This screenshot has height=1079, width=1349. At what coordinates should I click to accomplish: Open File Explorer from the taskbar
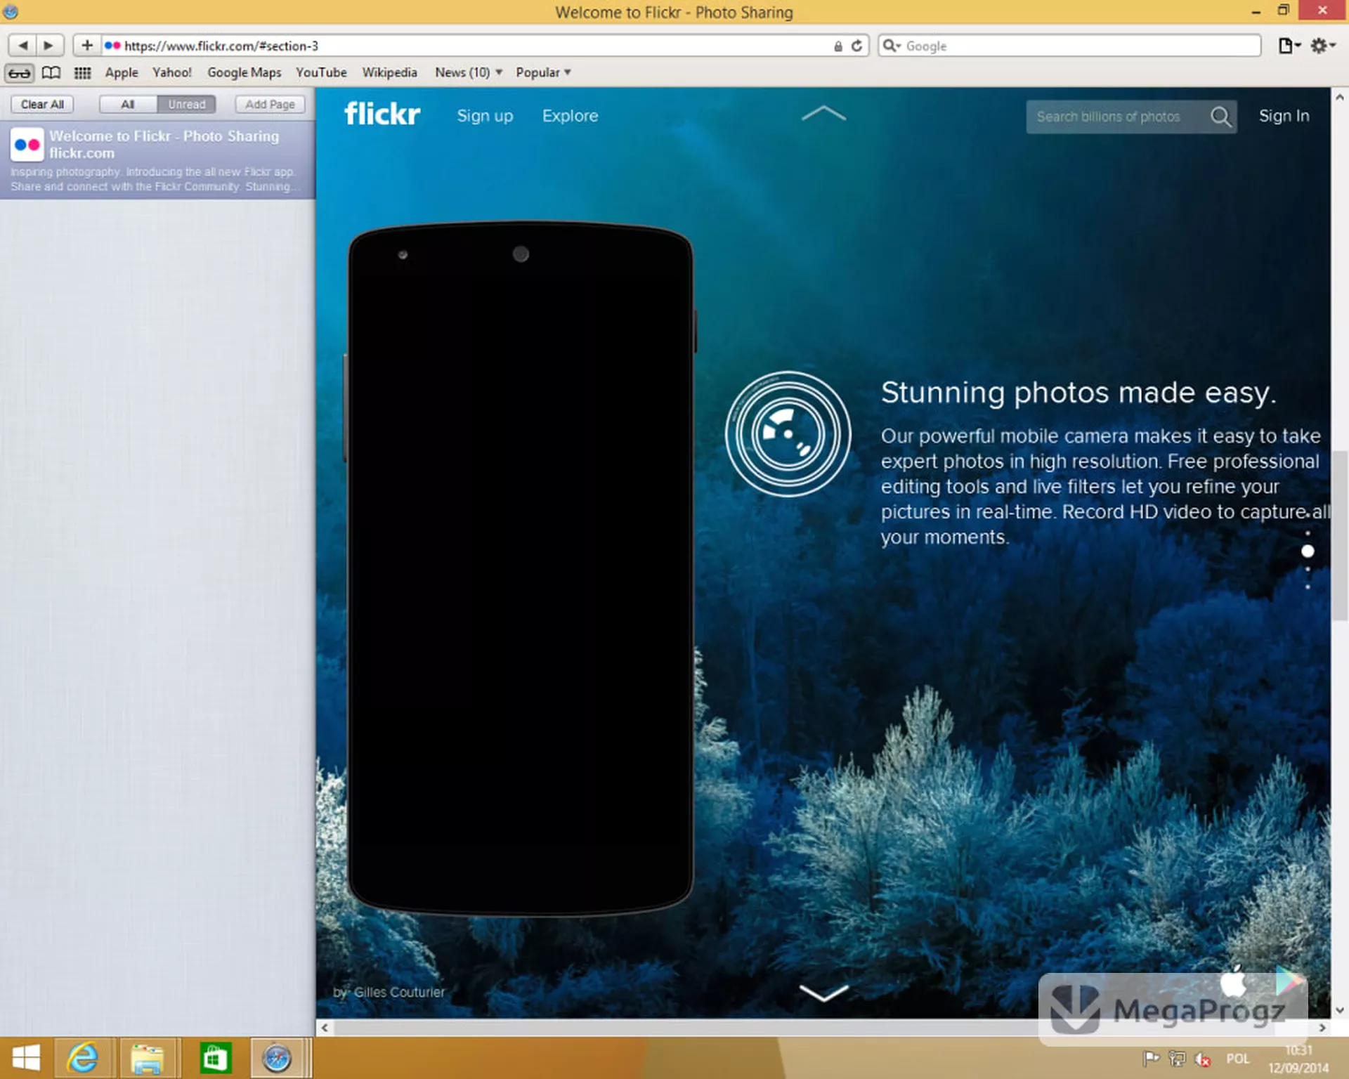point(147,1058)
